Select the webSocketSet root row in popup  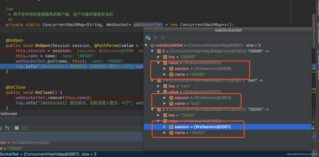[x=227, y=45]
